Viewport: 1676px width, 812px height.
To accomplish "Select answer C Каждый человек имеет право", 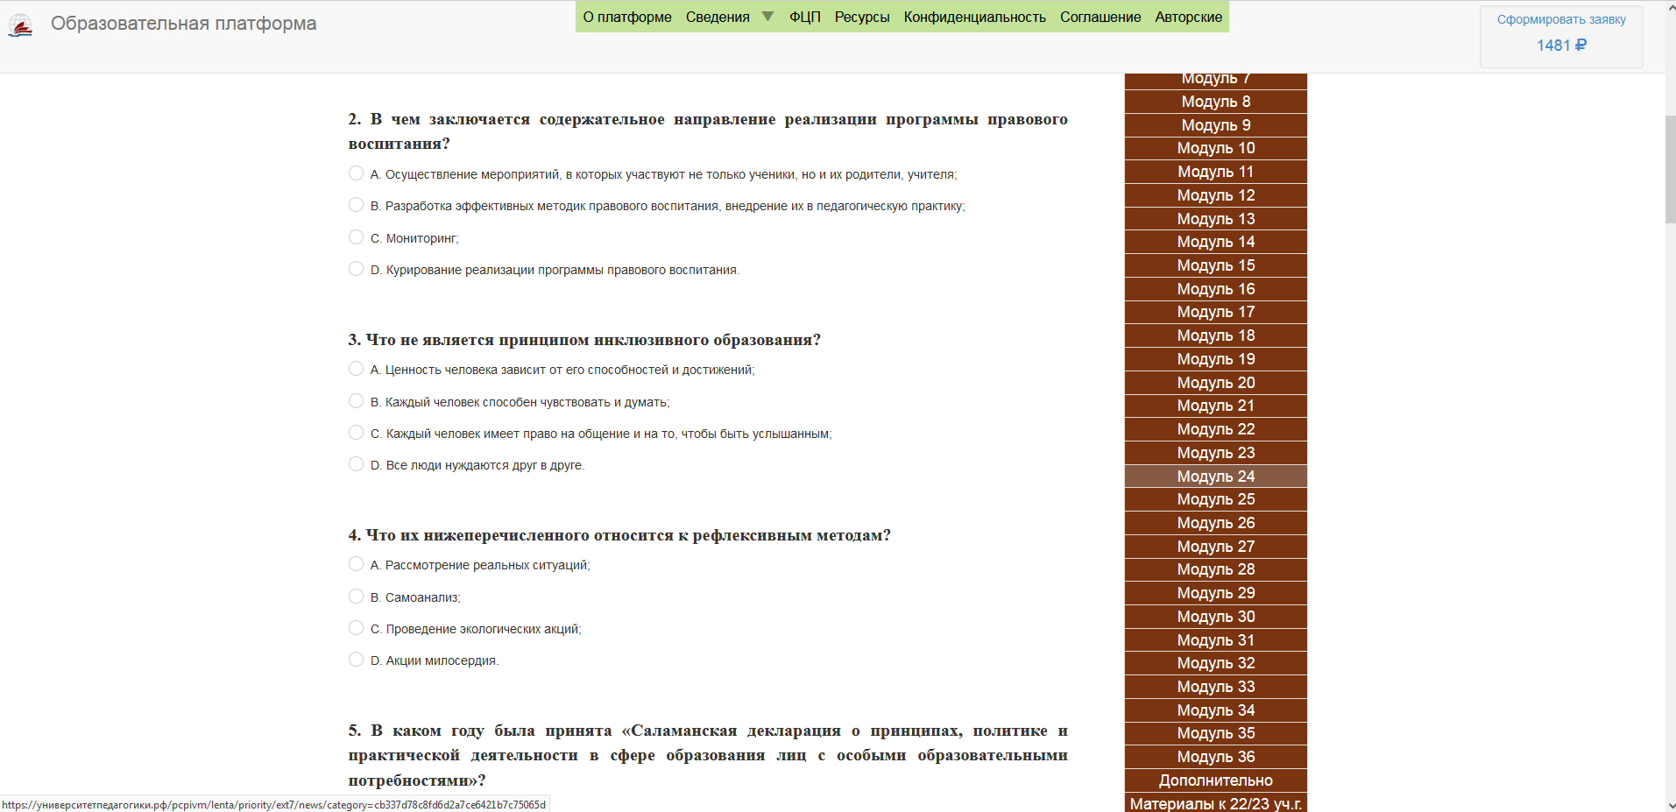I will pos(356,433).
